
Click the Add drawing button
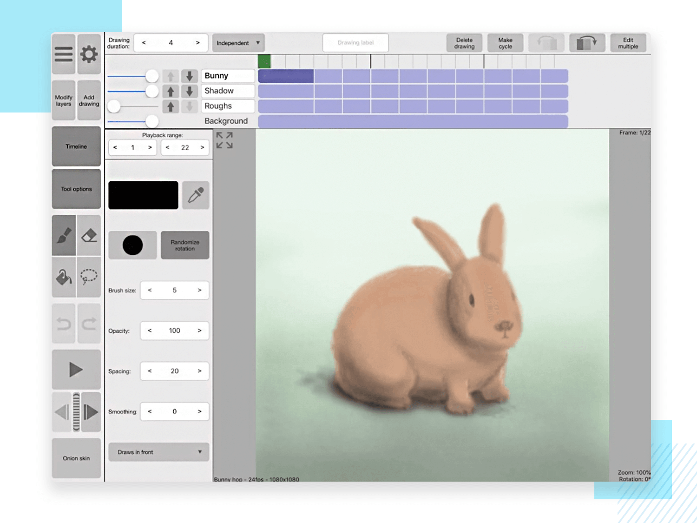pyautogui.click(x=89, y=100)
